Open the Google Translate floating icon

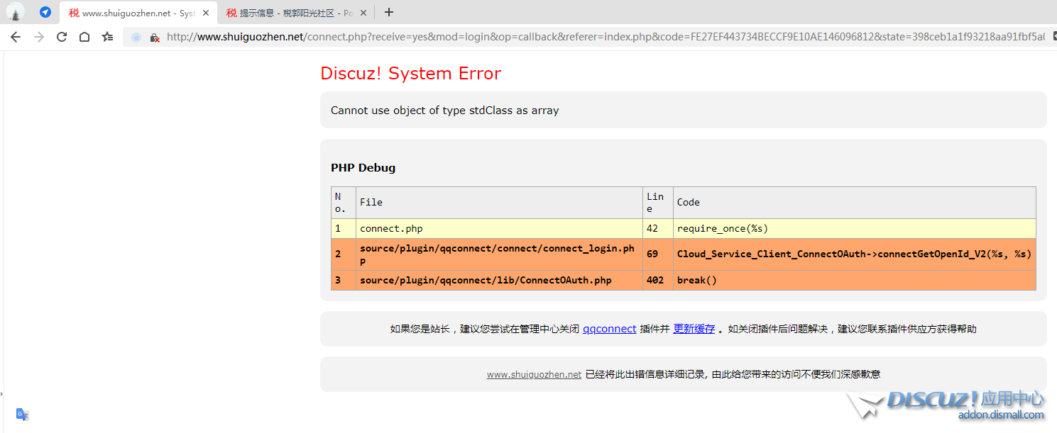[22, 415]
